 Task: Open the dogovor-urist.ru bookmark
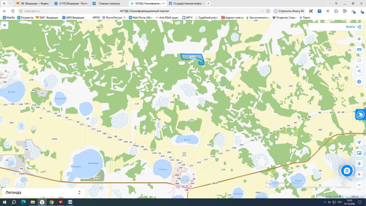[x=232, y=18]
